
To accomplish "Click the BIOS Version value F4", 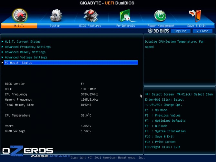I will click(x=83, y=84).
